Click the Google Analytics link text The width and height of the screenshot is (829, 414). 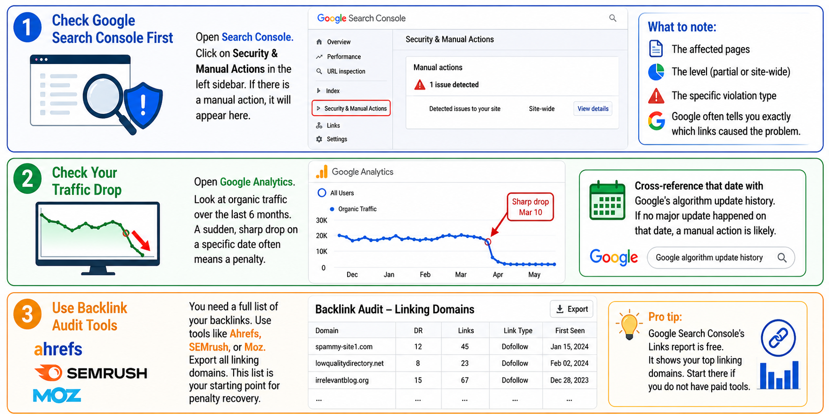[x=257, y=182]
